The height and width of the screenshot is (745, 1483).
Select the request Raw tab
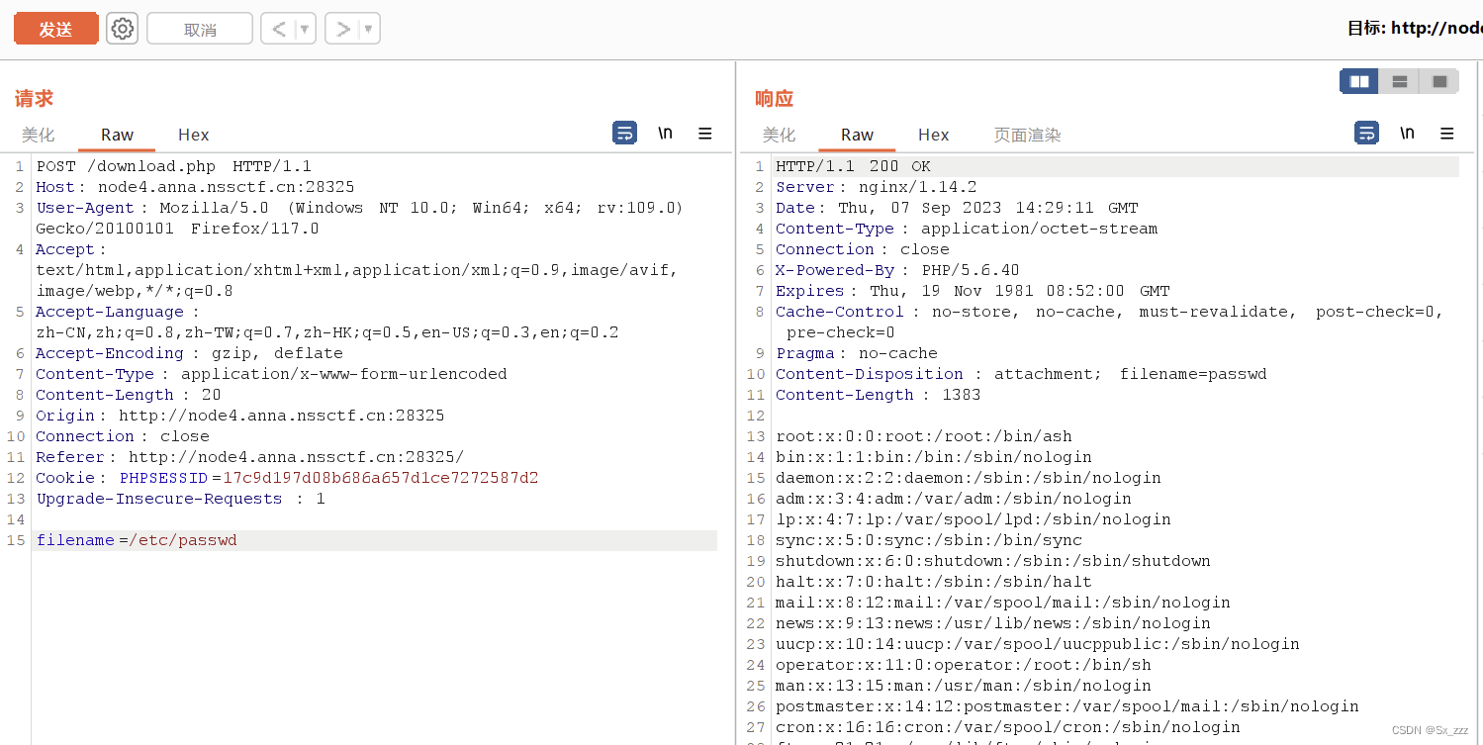117,135
